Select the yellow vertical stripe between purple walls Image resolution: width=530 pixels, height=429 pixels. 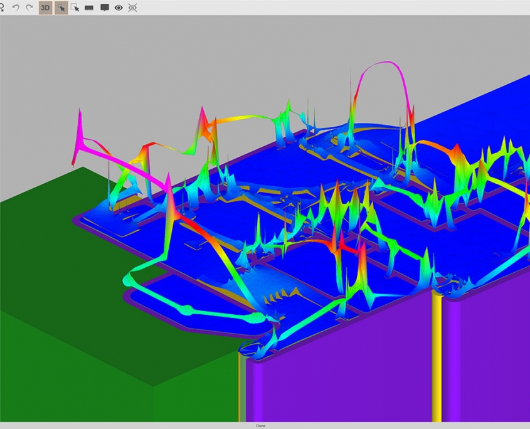click(436, 357)
